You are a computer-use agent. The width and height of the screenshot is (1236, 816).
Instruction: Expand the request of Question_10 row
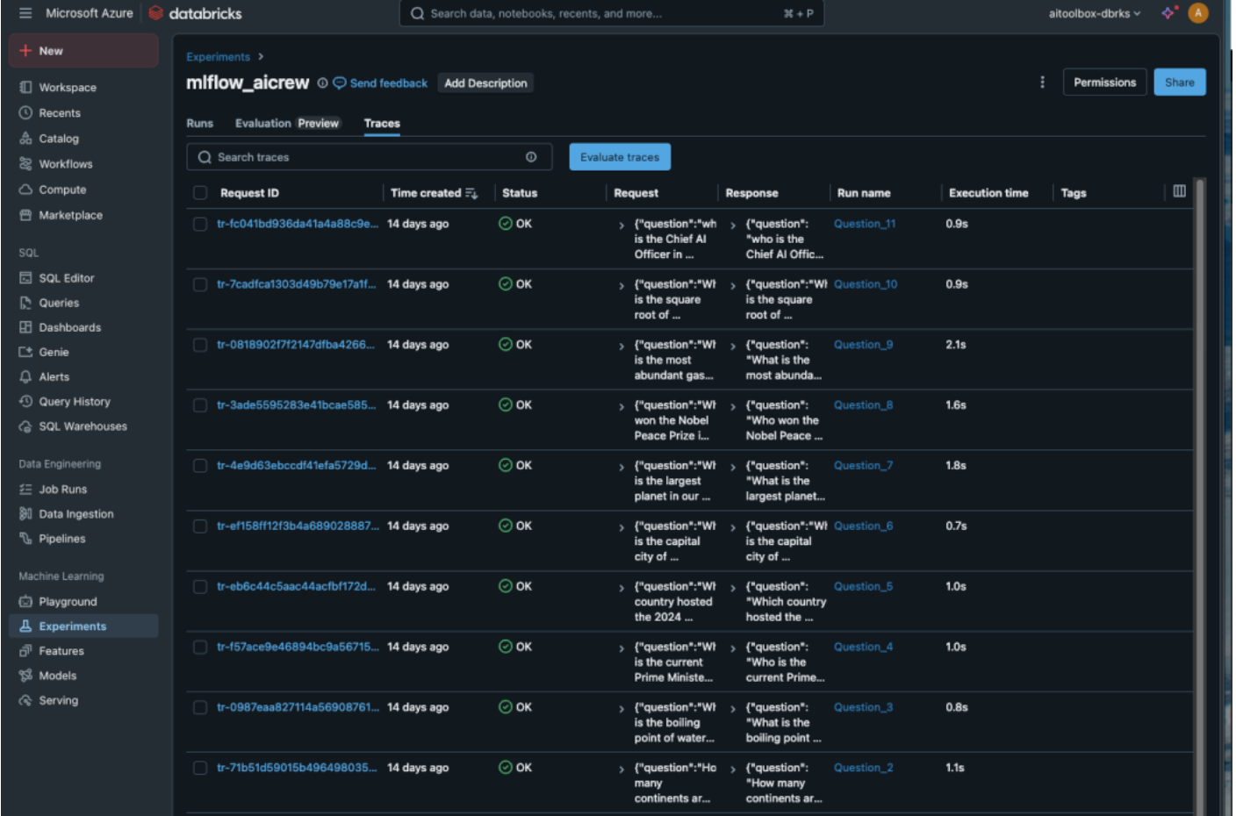point(622,286)
